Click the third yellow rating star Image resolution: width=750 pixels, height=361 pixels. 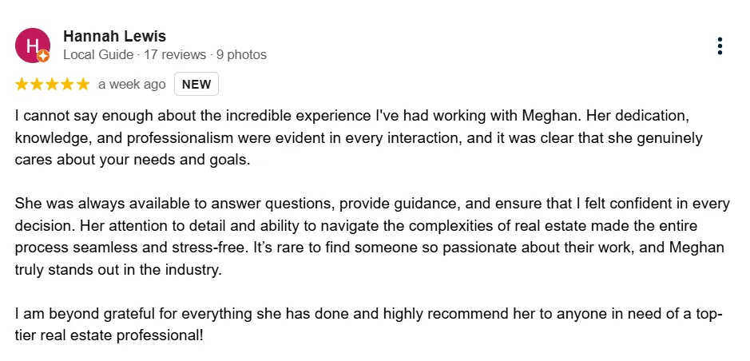coord(52,85)
